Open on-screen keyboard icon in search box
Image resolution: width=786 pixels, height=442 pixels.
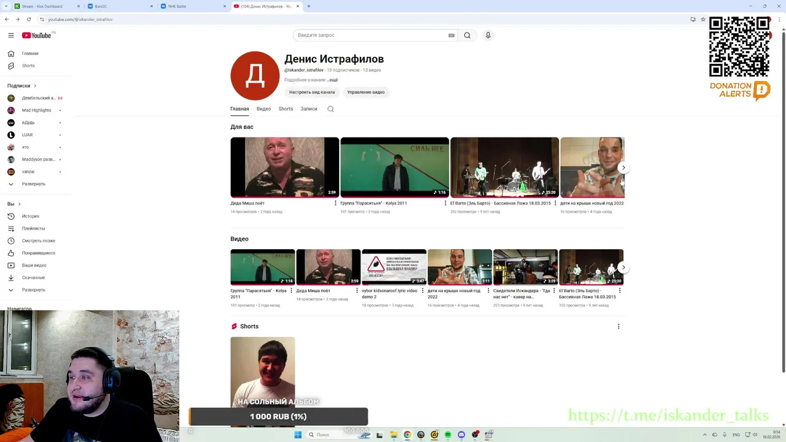[x=451, y=36]
